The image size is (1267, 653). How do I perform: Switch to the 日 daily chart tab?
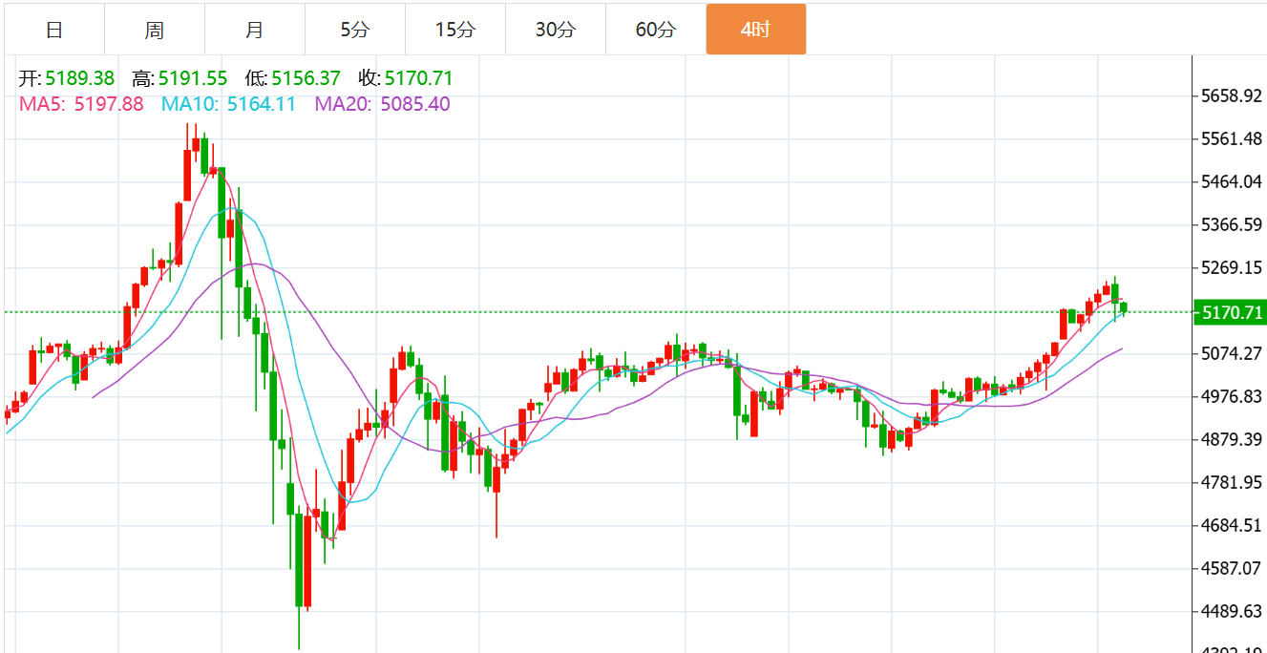[x=54, y=30]
